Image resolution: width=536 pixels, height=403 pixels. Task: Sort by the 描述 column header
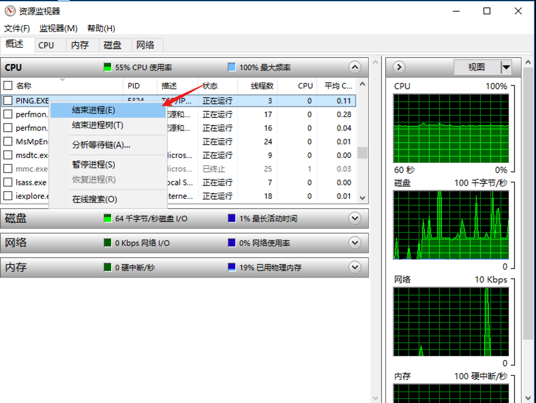177,85
